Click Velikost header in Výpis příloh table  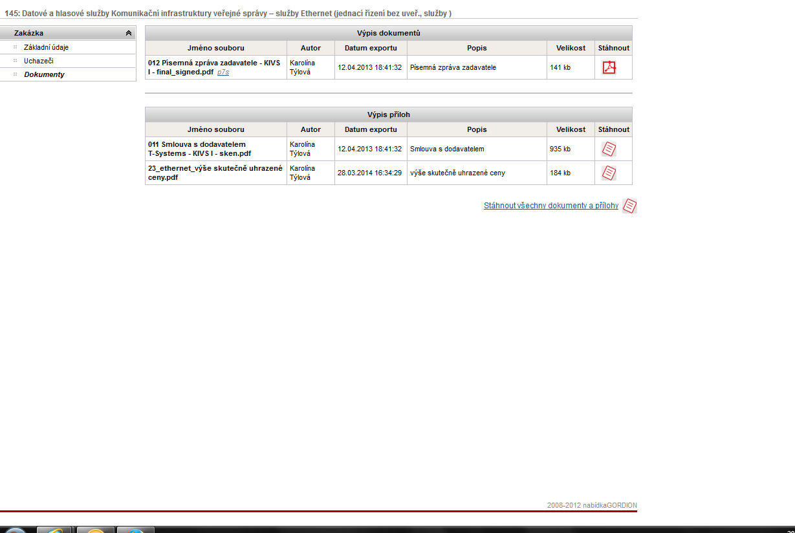point(570,129)
